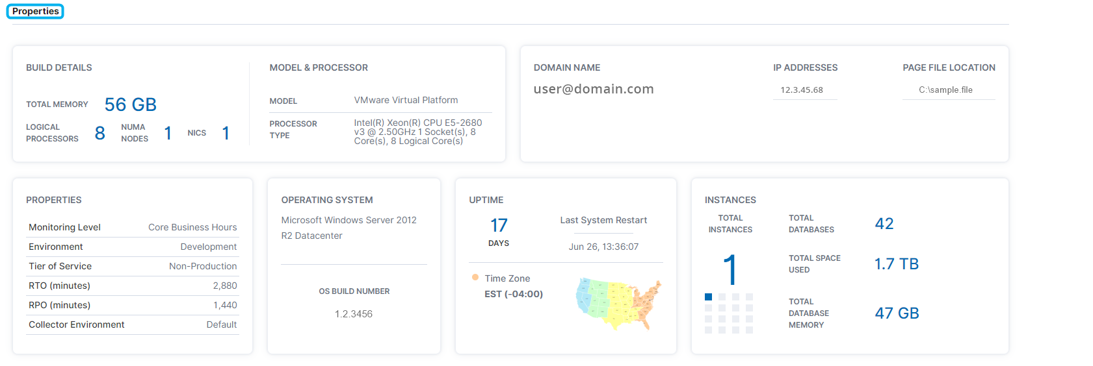
Task: Select the Tier of Service row
Action: coord(133,266)
